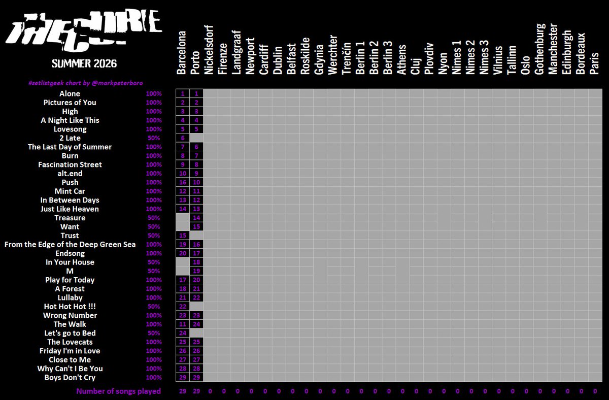
Task: Select the Gdynia column header
Action: pos(319,59)
